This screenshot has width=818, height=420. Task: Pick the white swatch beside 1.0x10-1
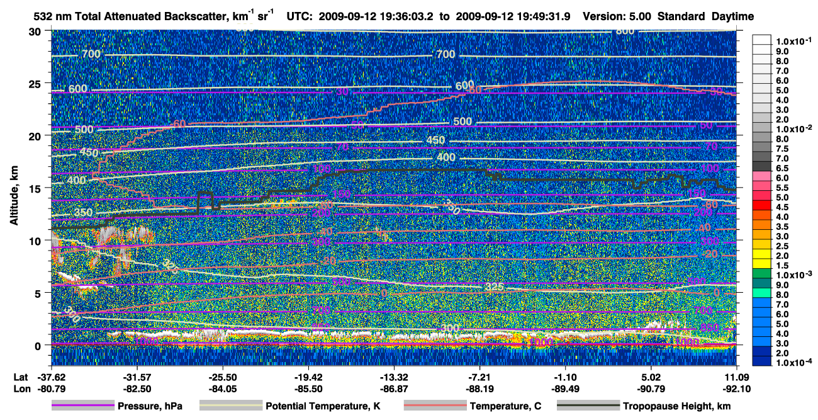pos(763,40)
